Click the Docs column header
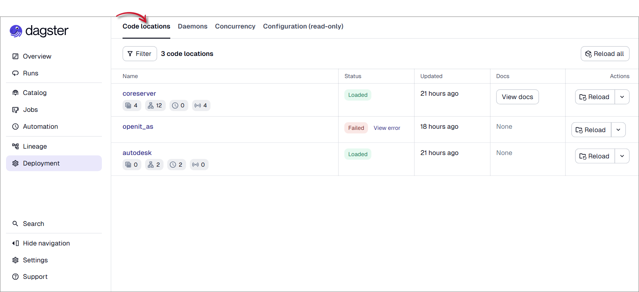 (503, 76)
